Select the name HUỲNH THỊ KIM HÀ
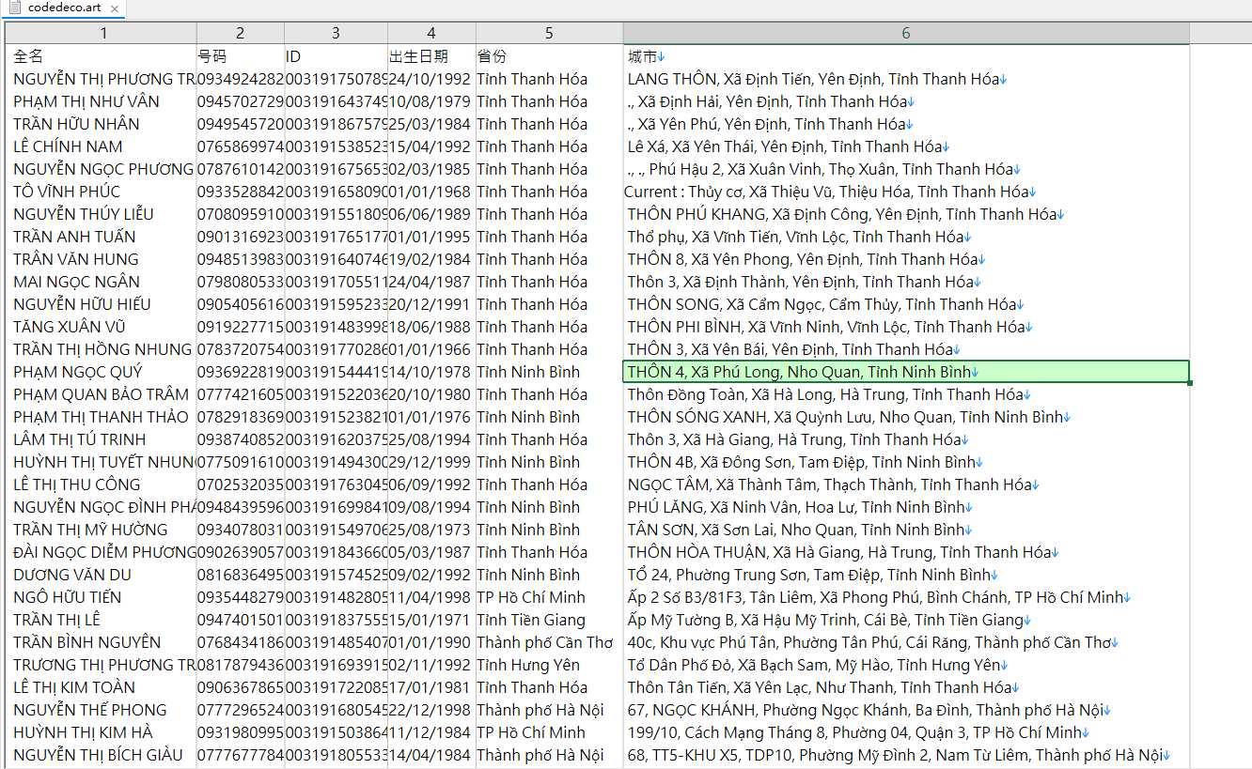Viewport: 1252px width, 769px height. click(x=83, y=732)
